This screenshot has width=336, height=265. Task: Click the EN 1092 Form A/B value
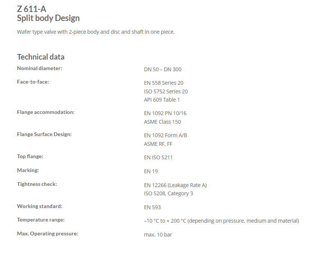[166, 135]
